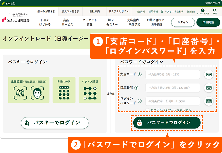Image resolution: width=222 pixels, height=153 pixels.
Task: Open the 会社案内 tab
Action: click(x=95, y=11)
